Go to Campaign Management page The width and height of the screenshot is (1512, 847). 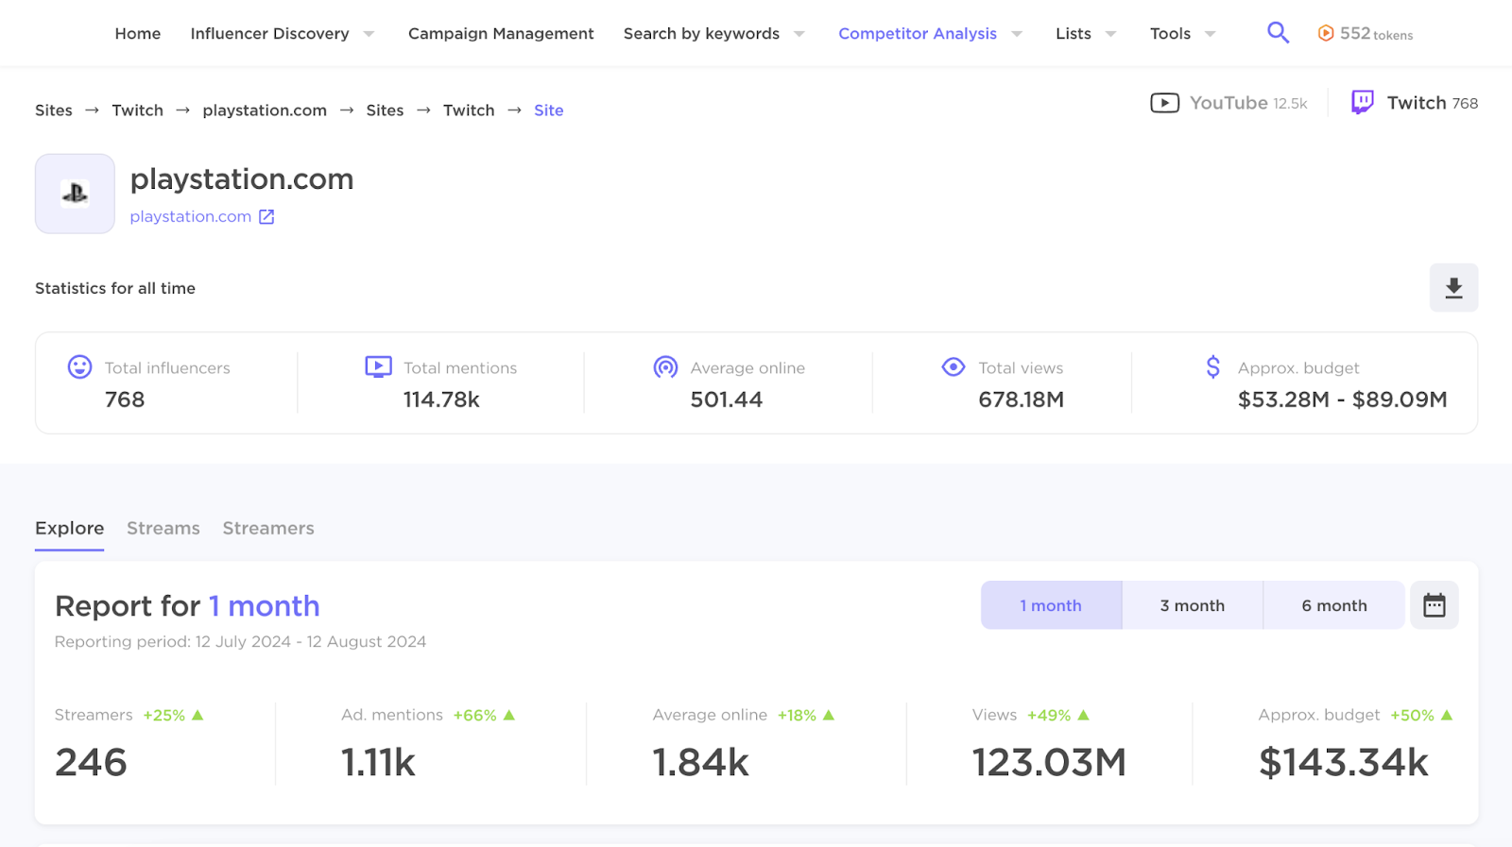coord(501,34)
